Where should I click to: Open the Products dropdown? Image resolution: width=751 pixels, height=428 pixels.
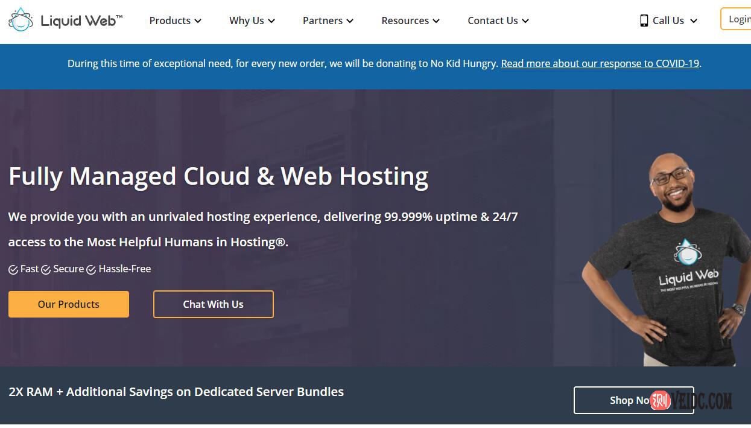point(175,20)
